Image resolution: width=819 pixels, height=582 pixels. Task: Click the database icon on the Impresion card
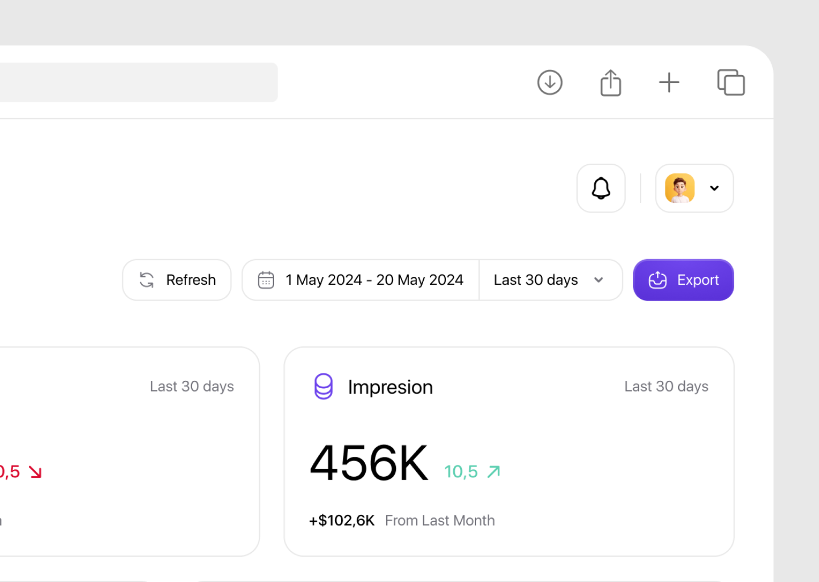point(324,387)
